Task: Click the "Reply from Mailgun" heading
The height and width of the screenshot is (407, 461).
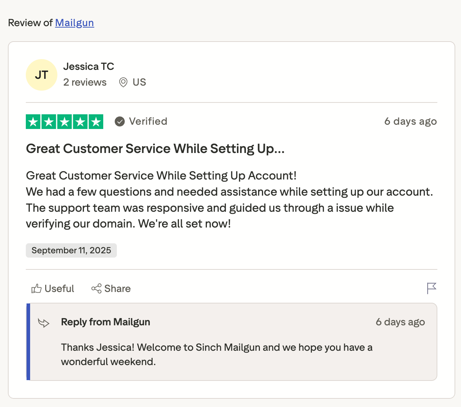Action: coord(105,322)
